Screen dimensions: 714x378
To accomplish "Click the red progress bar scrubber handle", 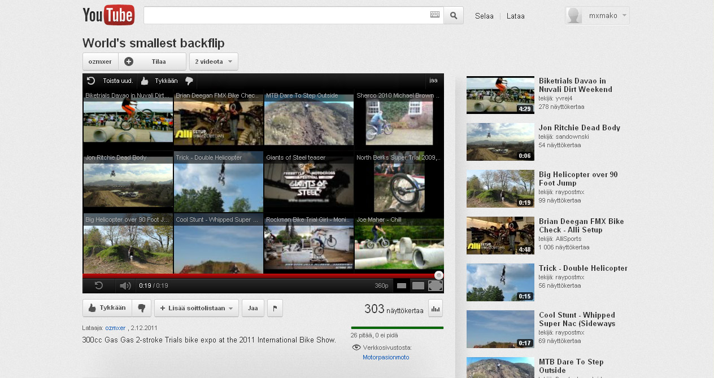I will [x=439, y=275].
